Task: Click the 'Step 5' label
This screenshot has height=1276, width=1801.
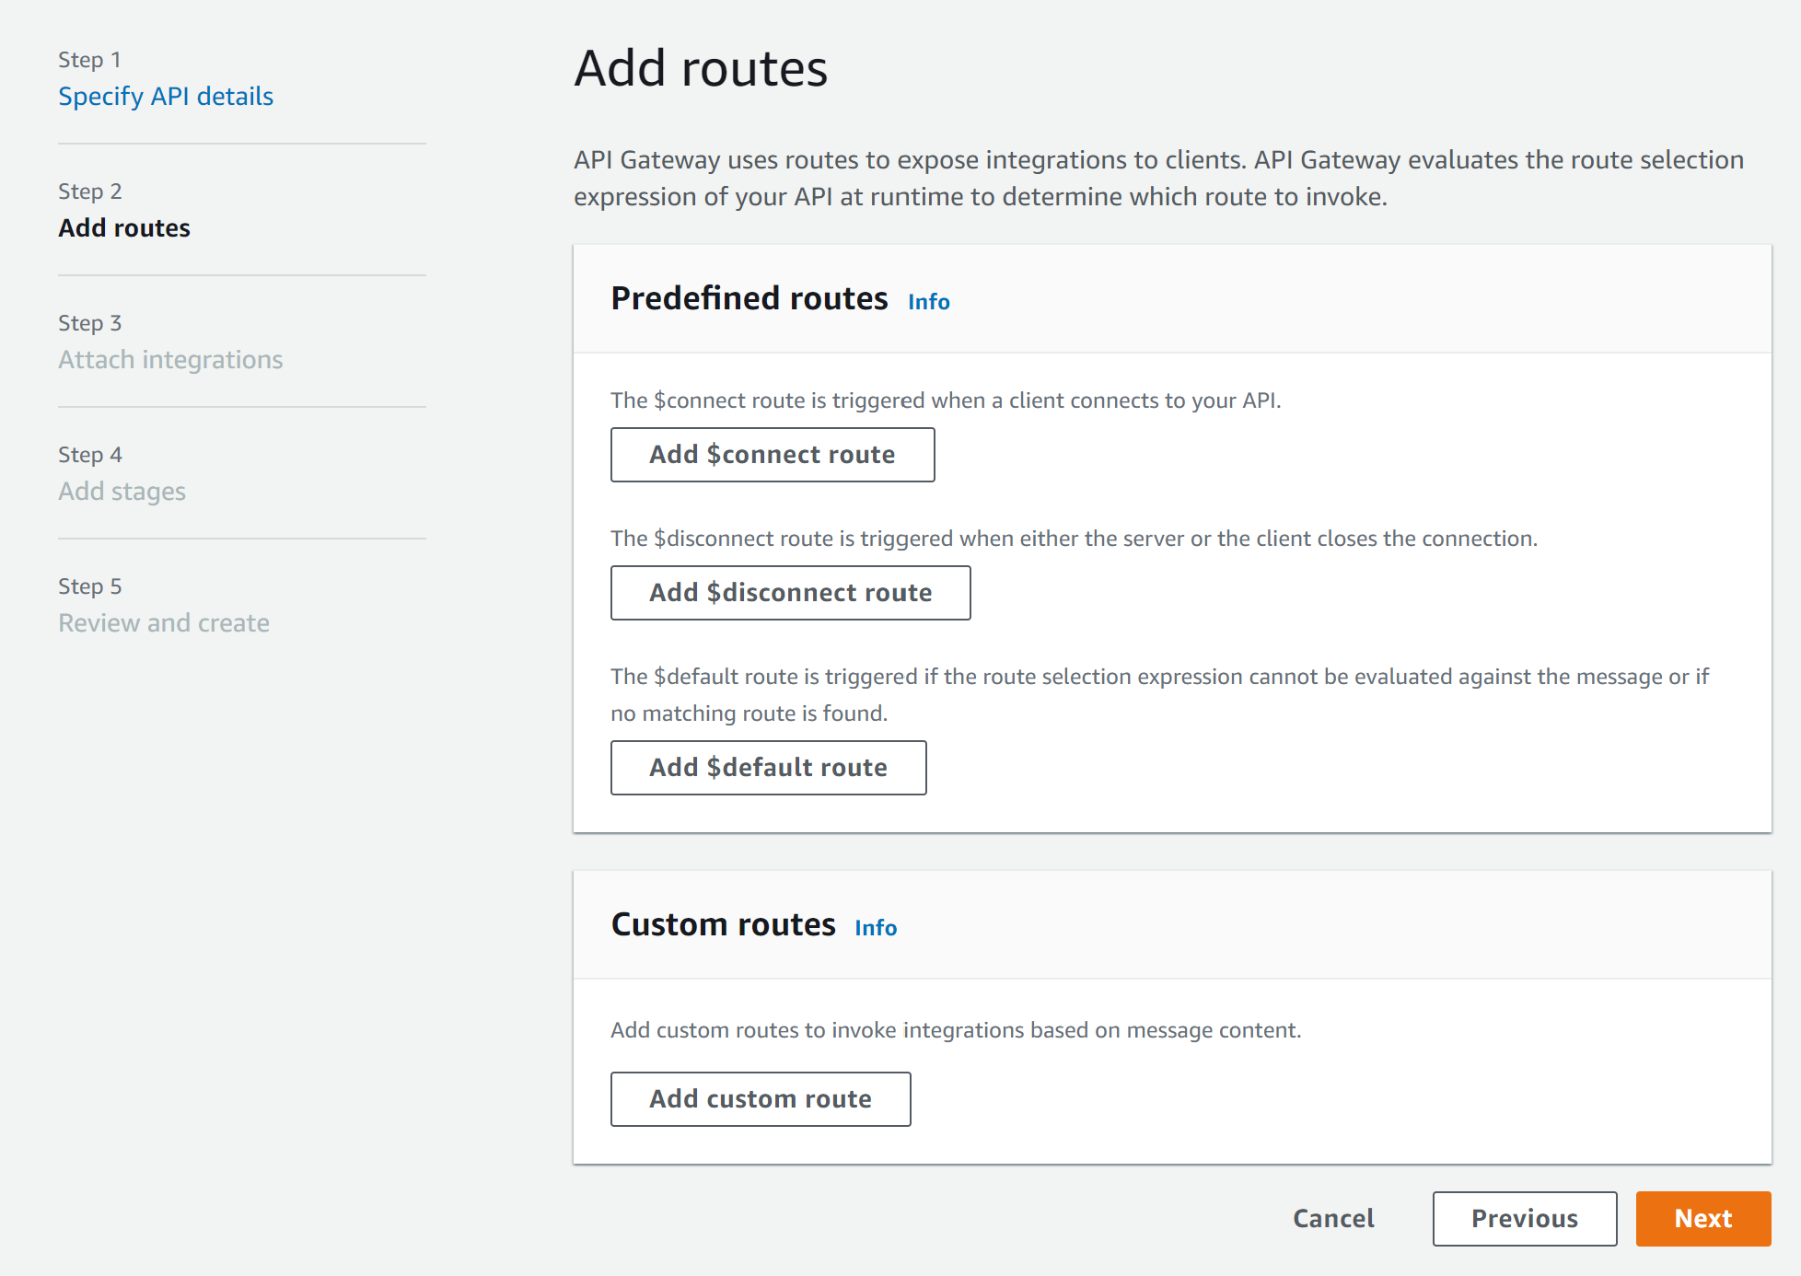Action: pyautogui.click(x=89, y=586)
